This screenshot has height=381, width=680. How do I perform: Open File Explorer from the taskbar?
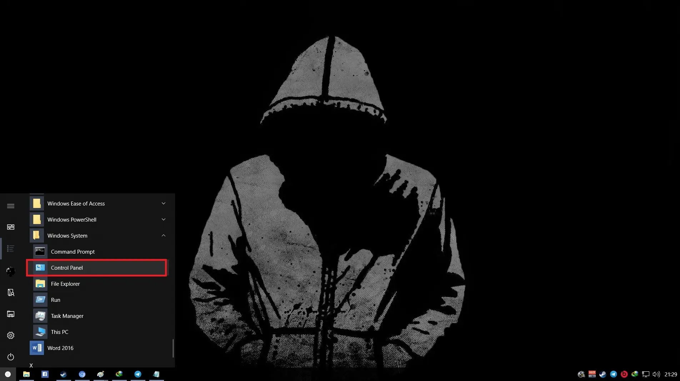click(x=26, y=374)
